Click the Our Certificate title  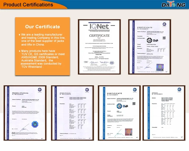click(42, 27)
